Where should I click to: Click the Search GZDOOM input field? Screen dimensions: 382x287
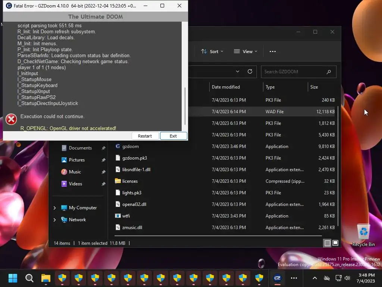(298, 72)
